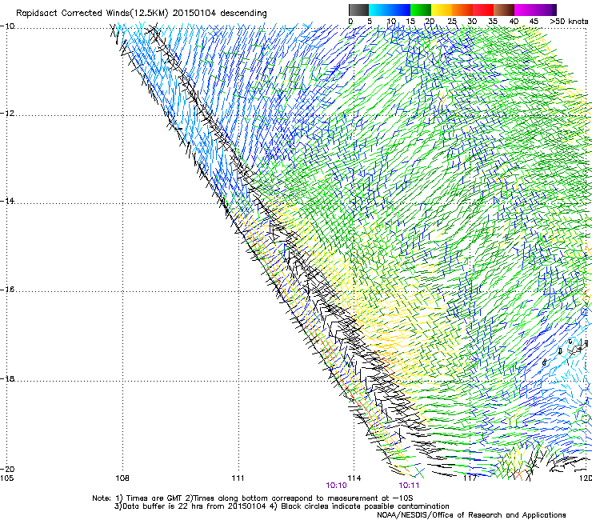The image size is (592, 520).
Task: Click the yellow 20-25 knots color swatch
Action: (x=442, y=10)
